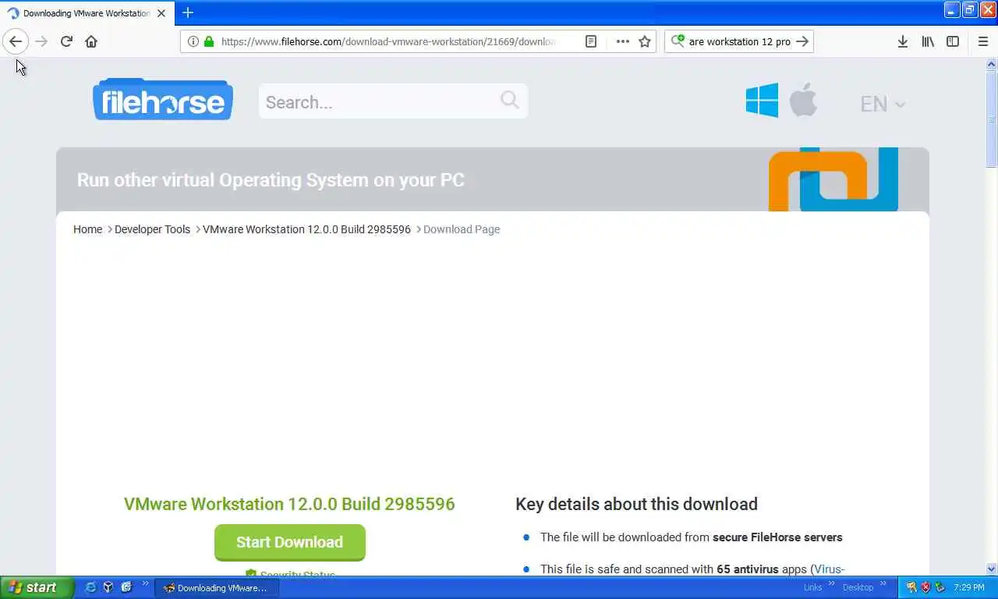Click the third quick launch icon
Viewport: 998px width, 599px height.
[126, 587]
